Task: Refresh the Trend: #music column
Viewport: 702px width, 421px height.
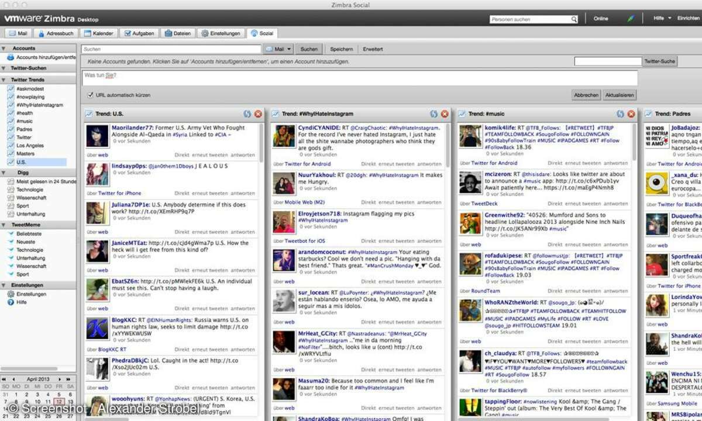Action: [620, 113]
